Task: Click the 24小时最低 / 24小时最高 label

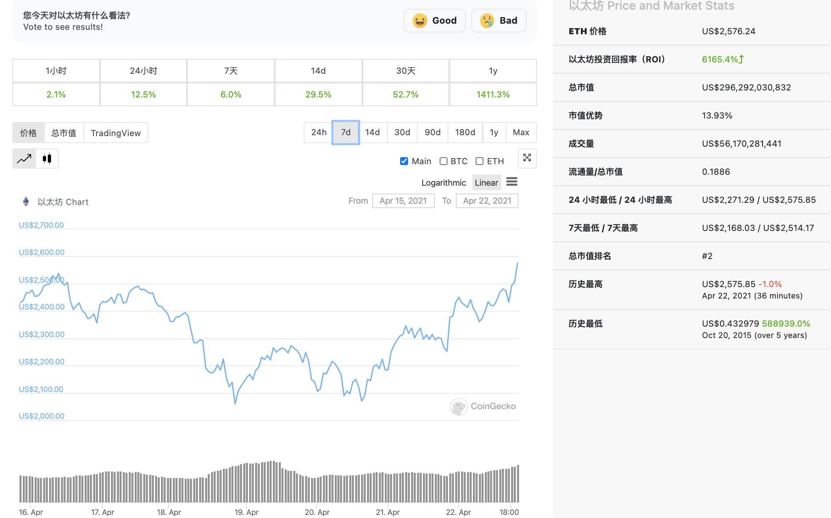Action: [620, 200]
